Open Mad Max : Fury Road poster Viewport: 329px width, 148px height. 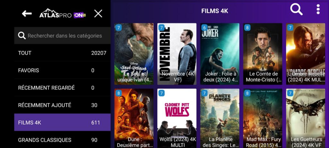(x=263, y=118)
